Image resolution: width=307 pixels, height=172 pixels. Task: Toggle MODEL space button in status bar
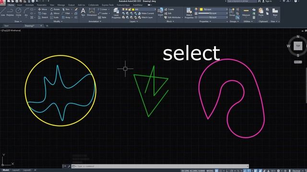point(210,171)
